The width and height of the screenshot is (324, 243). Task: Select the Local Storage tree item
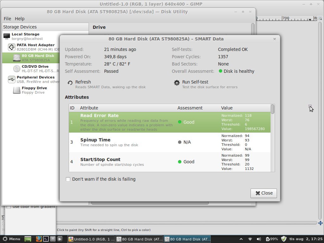31,36
